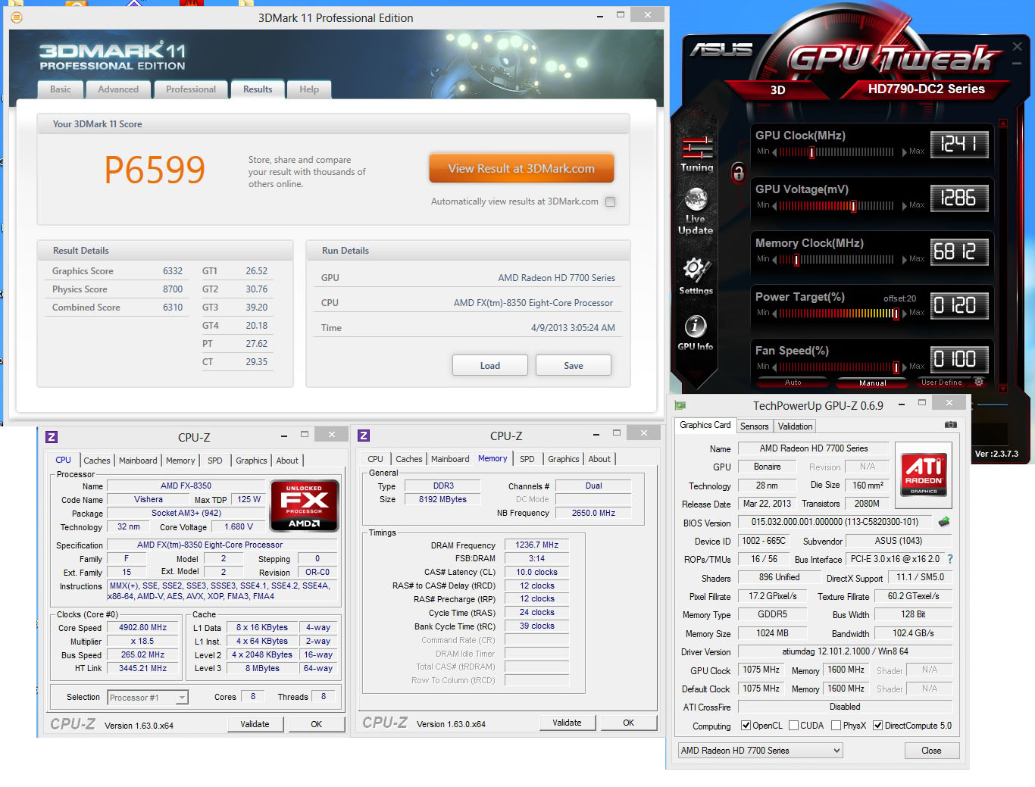Click the Memory CPU-Z window title icon
The width and height of the screenshot is (1035, 787).
coord(364,436)
